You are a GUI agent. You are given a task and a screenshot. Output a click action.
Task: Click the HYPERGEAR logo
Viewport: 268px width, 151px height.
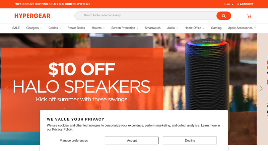pos(32,16)
